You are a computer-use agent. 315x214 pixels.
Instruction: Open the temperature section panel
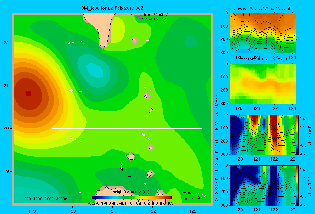click(263, 33)
